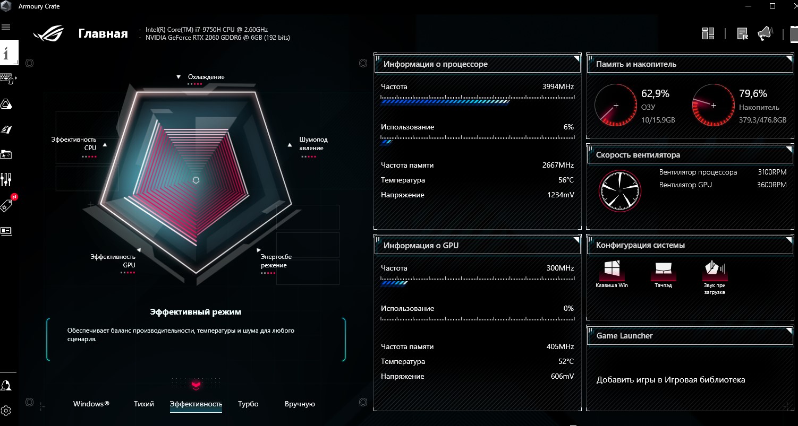Image resolution: width=798 pixels, height=426 pixels.
Task: Click the Эффективность GPU chart label
Action: click(x=113, y=261)
